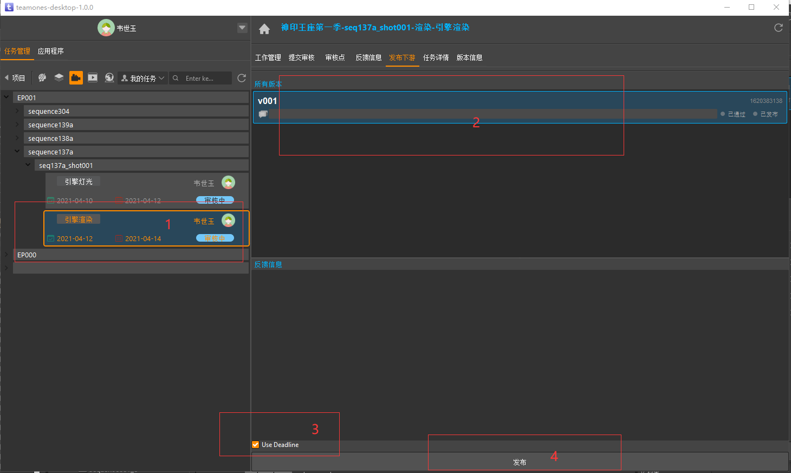Click the orange movie camera icon

tap(76, 78)
